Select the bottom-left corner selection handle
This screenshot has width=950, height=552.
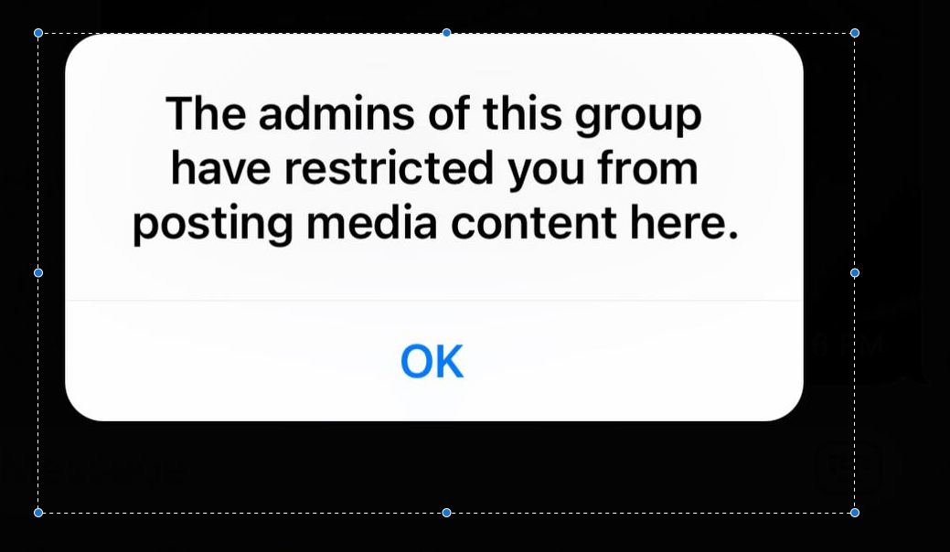(38, 513)
